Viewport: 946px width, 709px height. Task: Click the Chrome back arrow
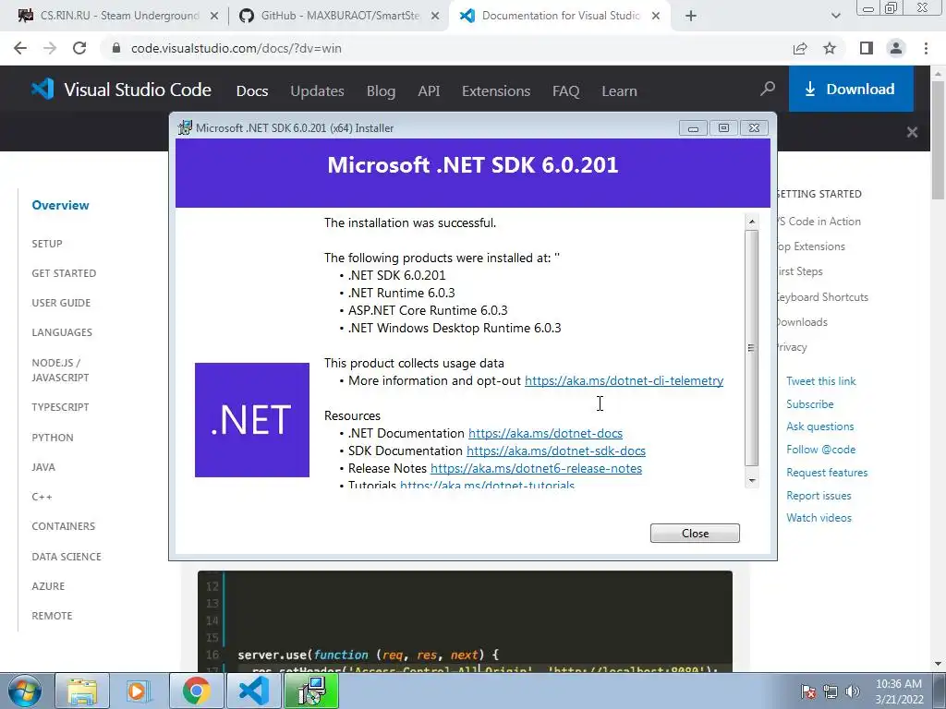pyautogui.click(x=20, y=48)
